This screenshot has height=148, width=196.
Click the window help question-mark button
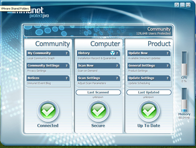[x=177, y=5]
